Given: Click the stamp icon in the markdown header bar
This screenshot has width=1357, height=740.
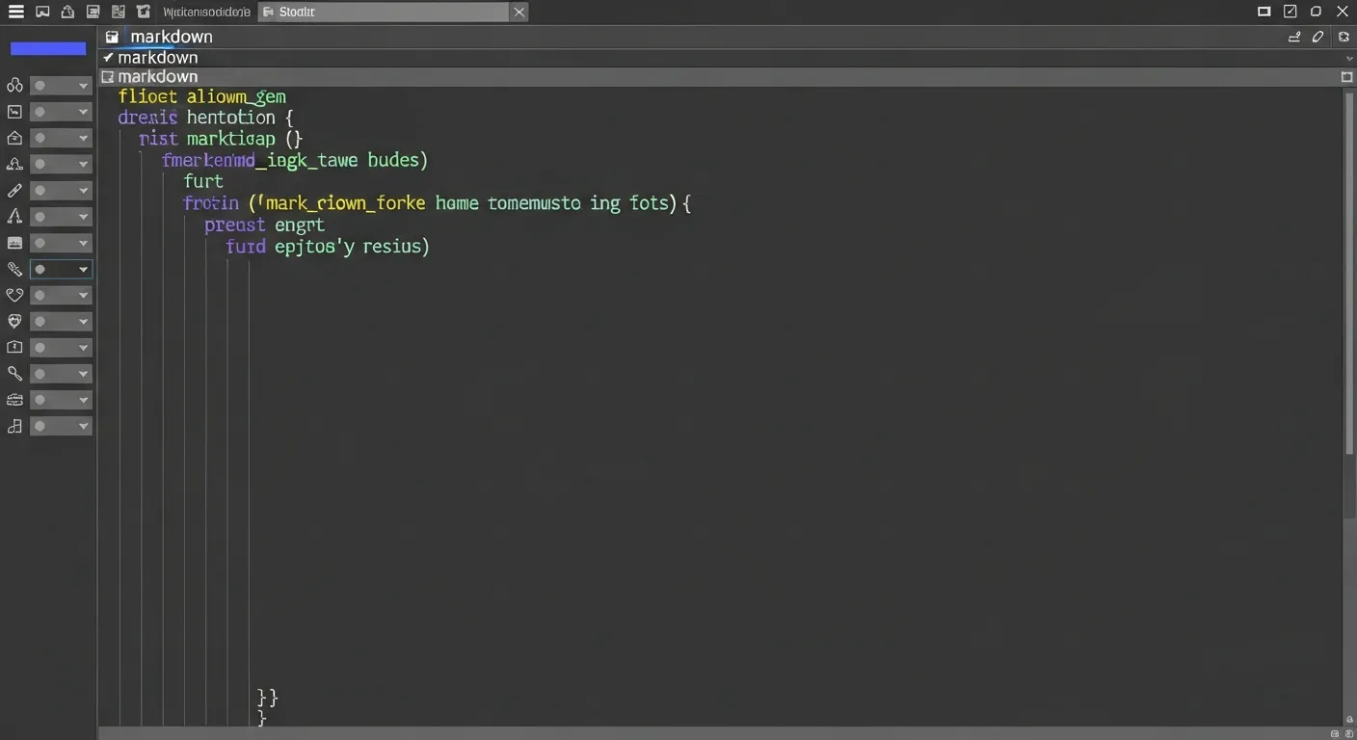Looking at the screenshot, I should point(1294,37).
